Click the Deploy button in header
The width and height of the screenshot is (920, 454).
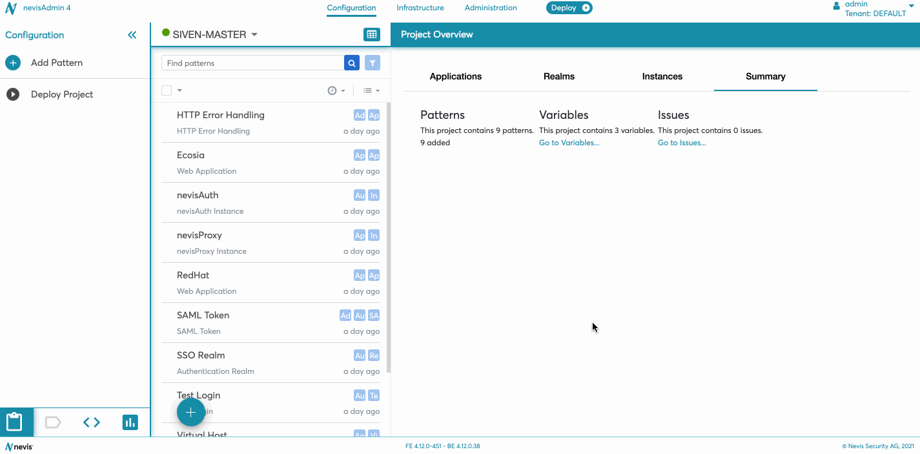(x=569, y=8)
